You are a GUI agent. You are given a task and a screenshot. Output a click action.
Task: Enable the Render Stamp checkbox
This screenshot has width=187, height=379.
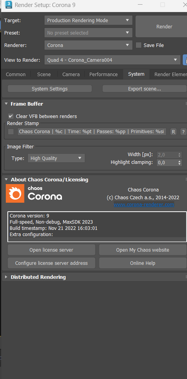[10, 132]
